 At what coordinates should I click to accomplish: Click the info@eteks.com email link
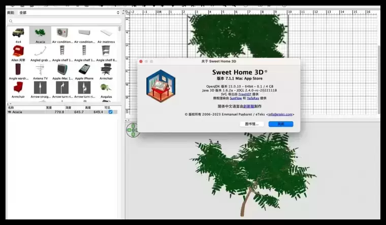pos(280,114)
